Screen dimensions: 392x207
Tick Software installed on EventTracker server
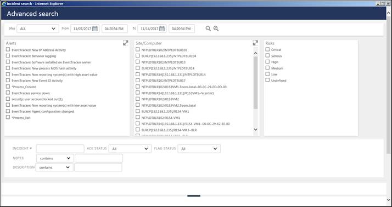[8, 61]
